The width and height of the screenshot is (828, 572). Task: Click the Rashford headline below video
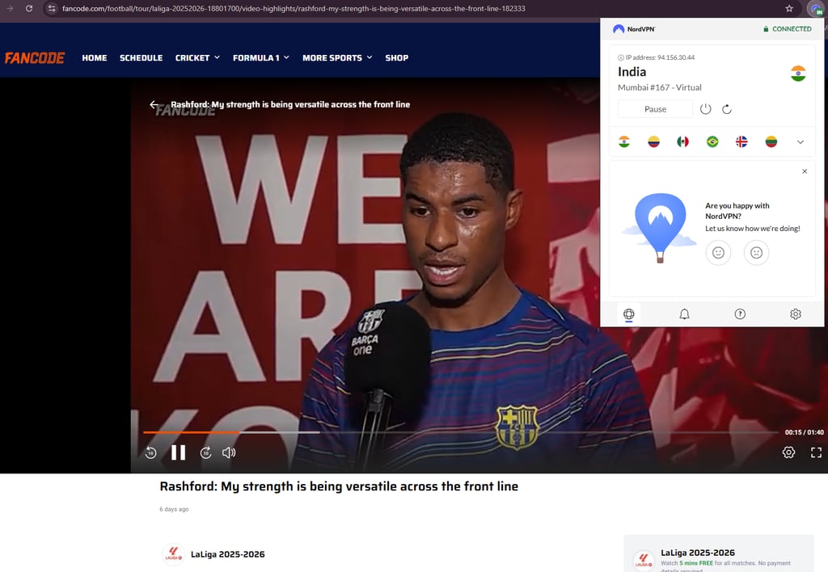click(339, 486)
